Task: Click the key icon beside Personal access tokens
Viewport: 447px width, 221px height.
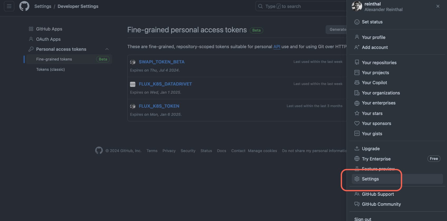Action: pos(31,49)
